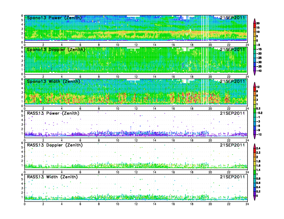Click the "2.4" label on the bottom color bar
284x219 pixels.
point(259,148)
